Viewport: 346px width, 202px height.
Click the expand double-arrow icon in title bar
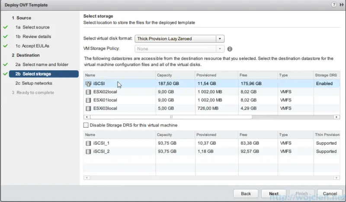tap(342, 5)
